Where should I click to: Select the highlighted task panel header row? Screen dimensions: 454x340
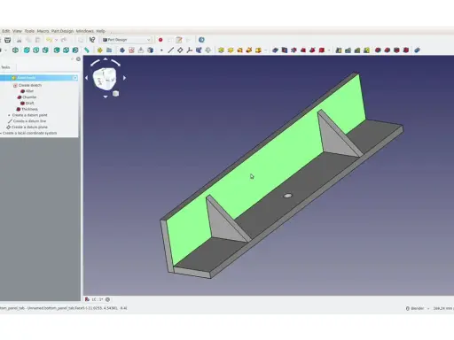[x=39, y=78]
